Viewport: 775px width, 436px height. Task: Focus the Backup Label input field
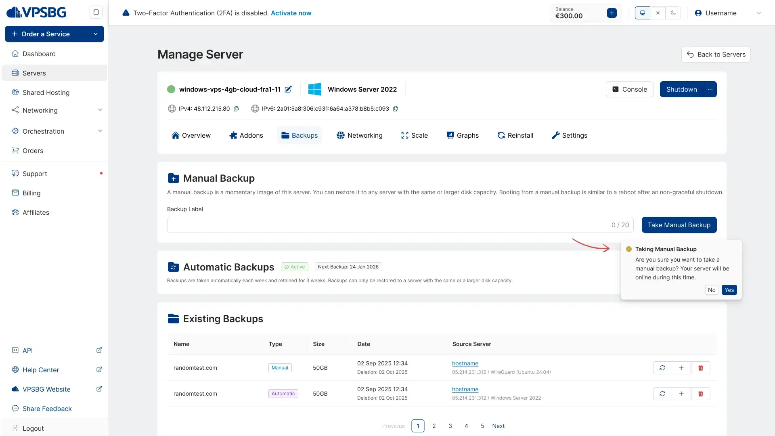387,225
